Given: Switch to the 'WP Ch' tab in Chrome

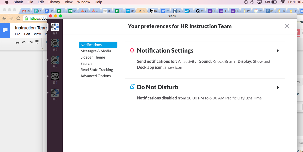Looking at the screenshot, I should tap(130, 11).
